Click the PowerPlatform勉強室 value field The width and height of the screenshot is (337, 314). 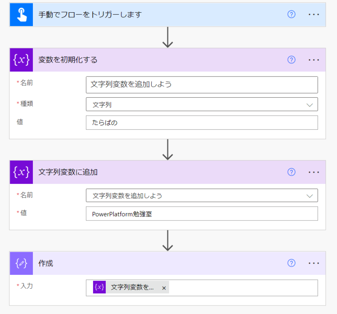(201, 214)
